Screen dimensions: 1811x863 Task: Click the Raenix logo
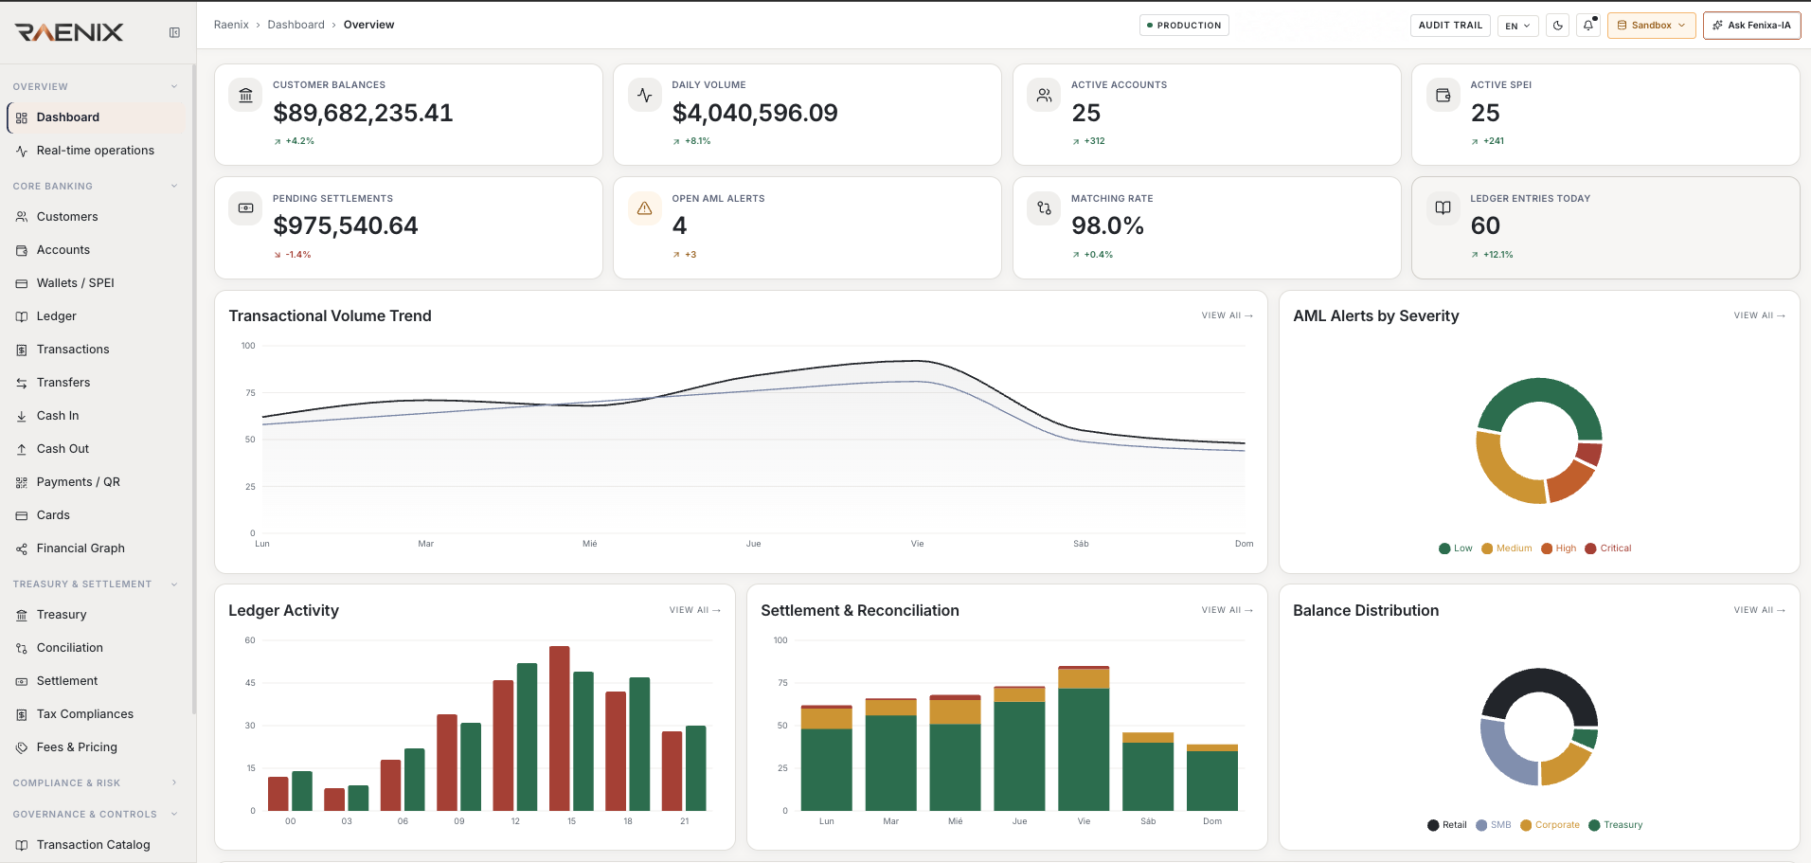pos(69,32)
